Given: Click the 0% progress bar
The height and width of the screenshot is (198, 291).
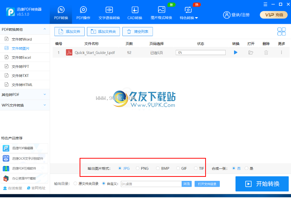Looking at the screenshot, I should click(x=200, y=53).
